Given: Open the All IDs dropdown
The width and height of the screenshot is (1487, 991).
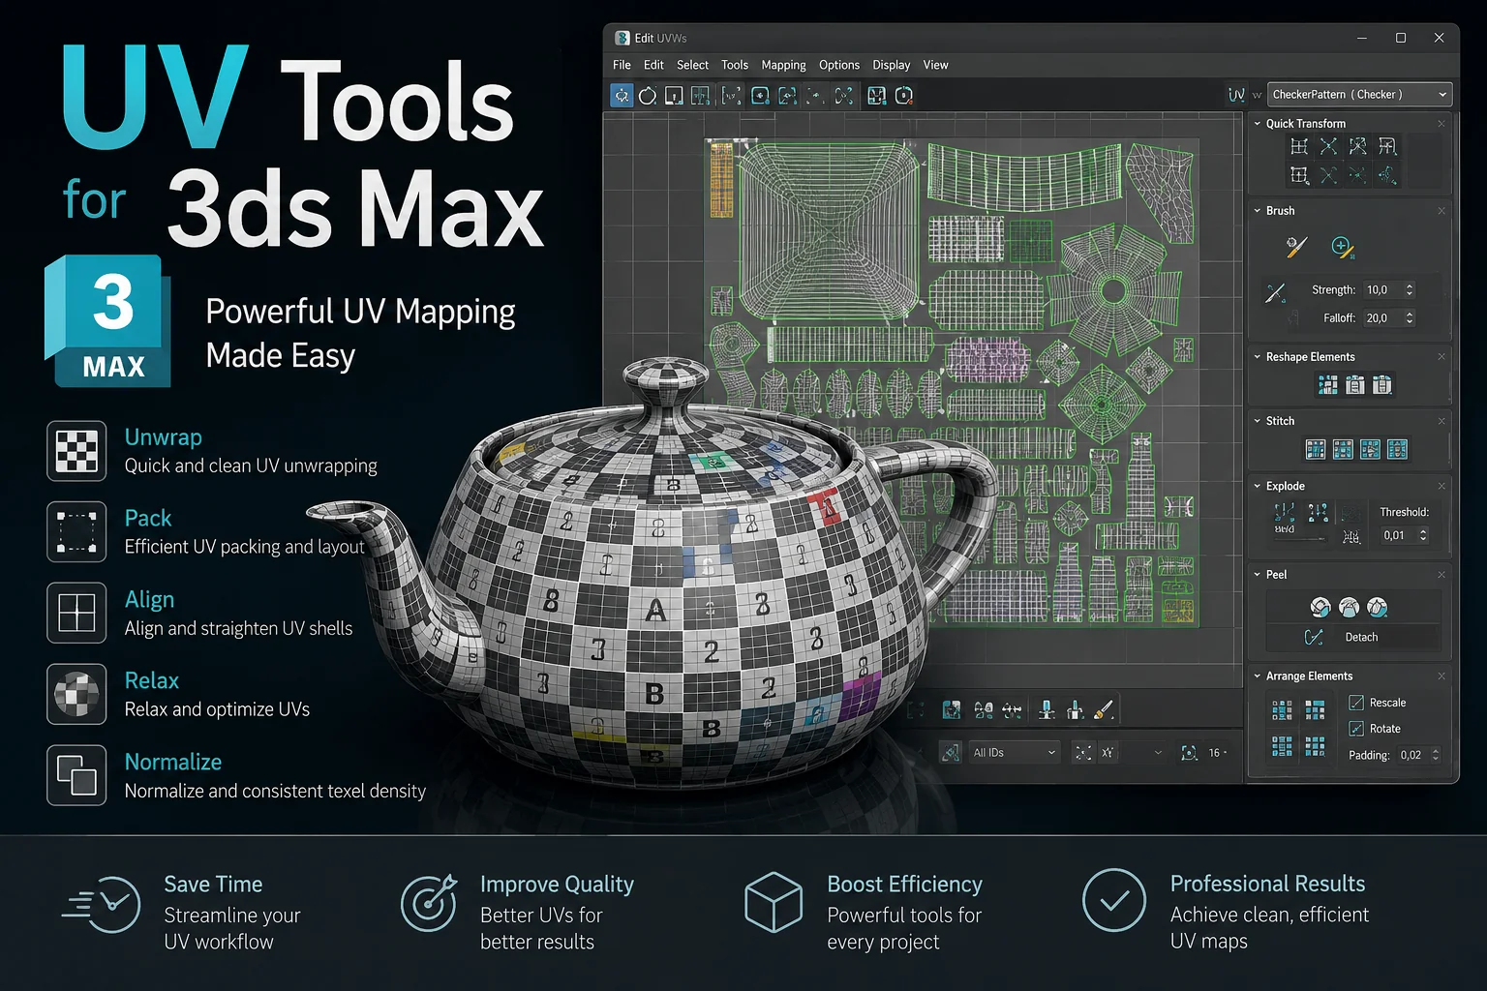Looking at the screenshot, I should pos(1014,752).
